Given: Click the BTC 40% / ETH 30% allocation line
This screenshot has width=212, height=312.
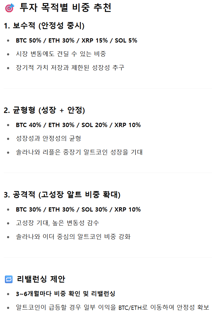Looking at the screenshot, I should (x=78, y=125).
